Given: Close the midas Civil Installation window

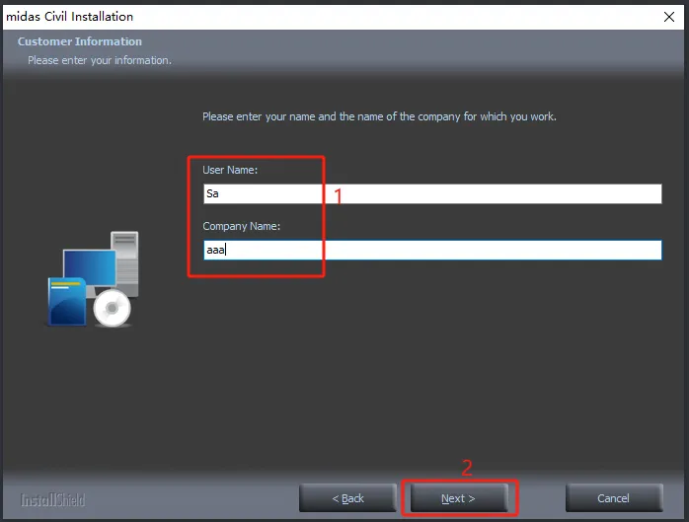Looking at the screenshot, I should (x=669, y=17).
